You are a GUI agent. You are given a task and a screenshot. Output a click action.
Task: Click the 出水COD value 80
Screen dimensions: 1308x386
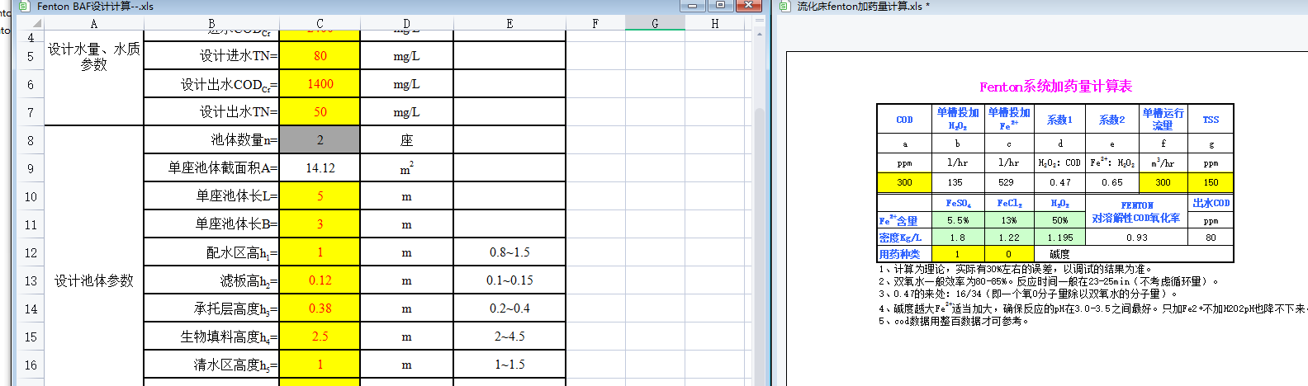pos(1211,238)
